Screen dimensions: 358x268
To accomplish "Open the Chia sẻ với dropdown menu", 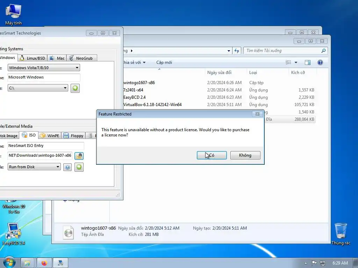I will pos(134,62).
